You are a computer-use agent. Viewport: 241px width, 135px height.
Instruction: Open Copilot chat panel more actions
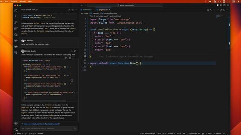point(76,10)
